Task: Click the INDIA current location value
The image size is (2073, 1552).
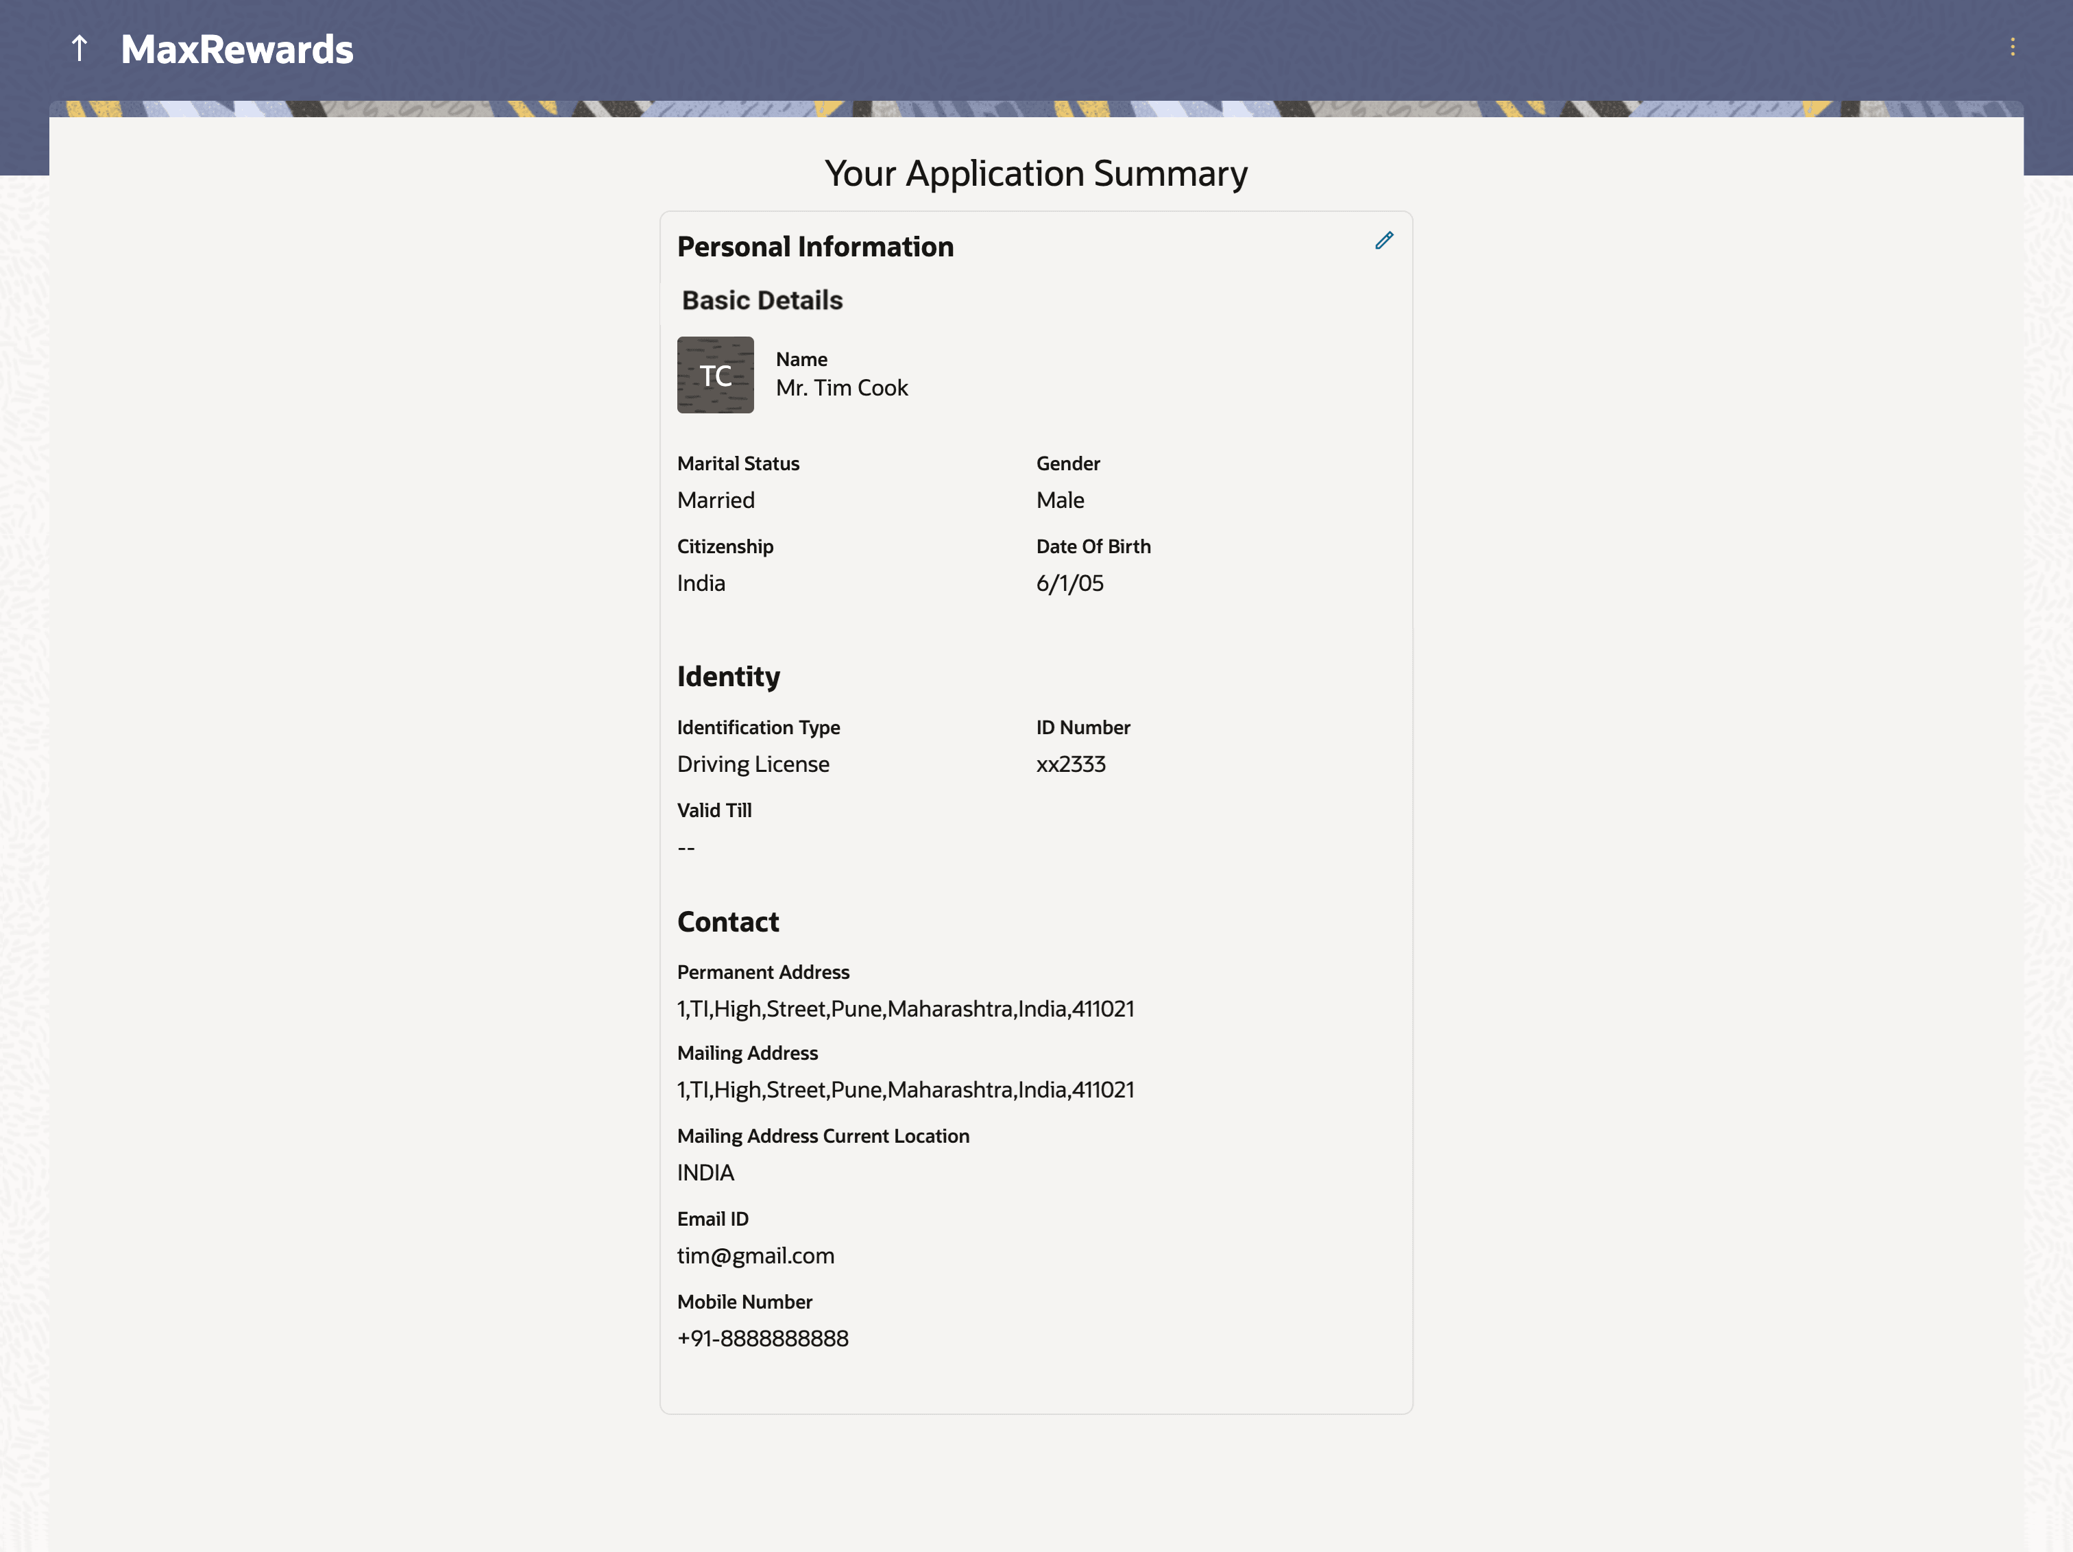Action: [705, 1174]
